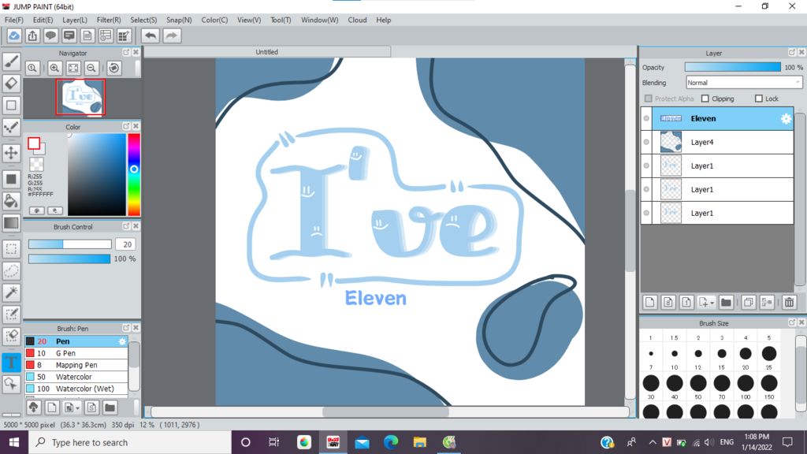Select the Move tool
The height and width of the screenshot is (454, 807).
[11, 153]
